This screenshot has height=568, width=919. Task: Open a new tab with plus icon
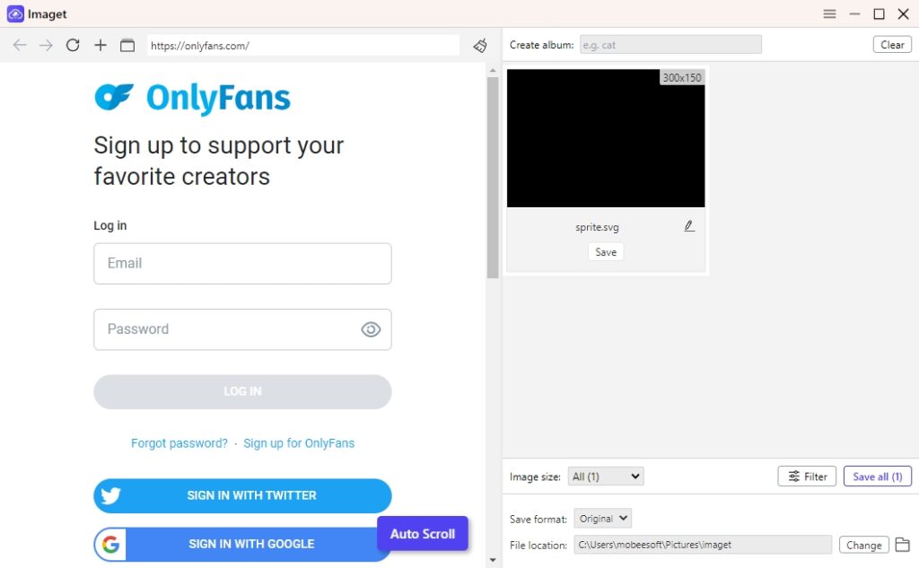click(x=101, y=45)
